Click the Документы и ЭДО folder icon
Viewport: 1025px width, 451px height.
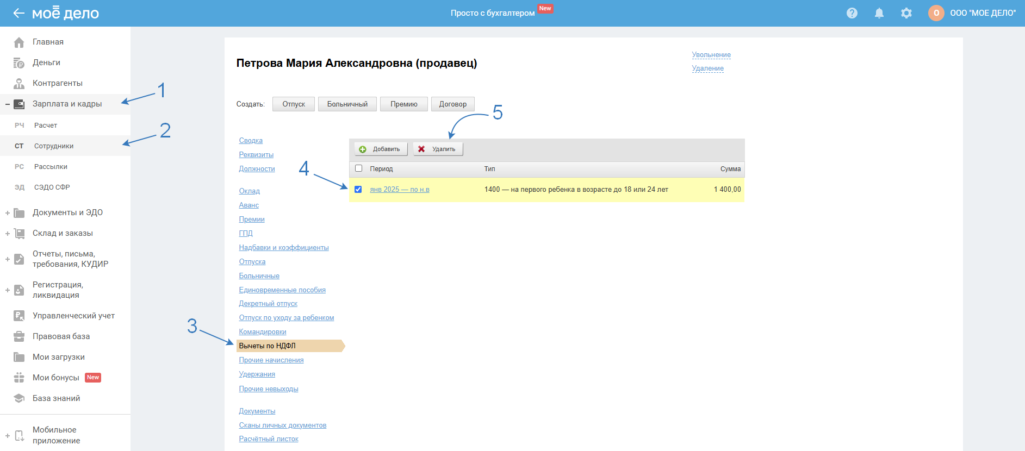pos(19,212)
